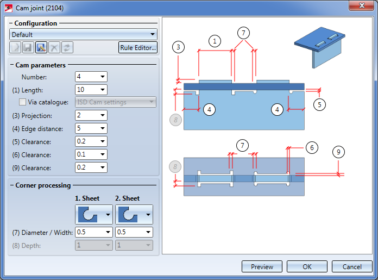Click the Cancel button

coord(352,266)
